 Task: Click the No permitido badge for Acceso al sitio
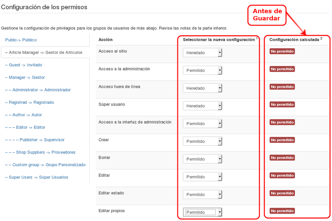tap(282, 51)
